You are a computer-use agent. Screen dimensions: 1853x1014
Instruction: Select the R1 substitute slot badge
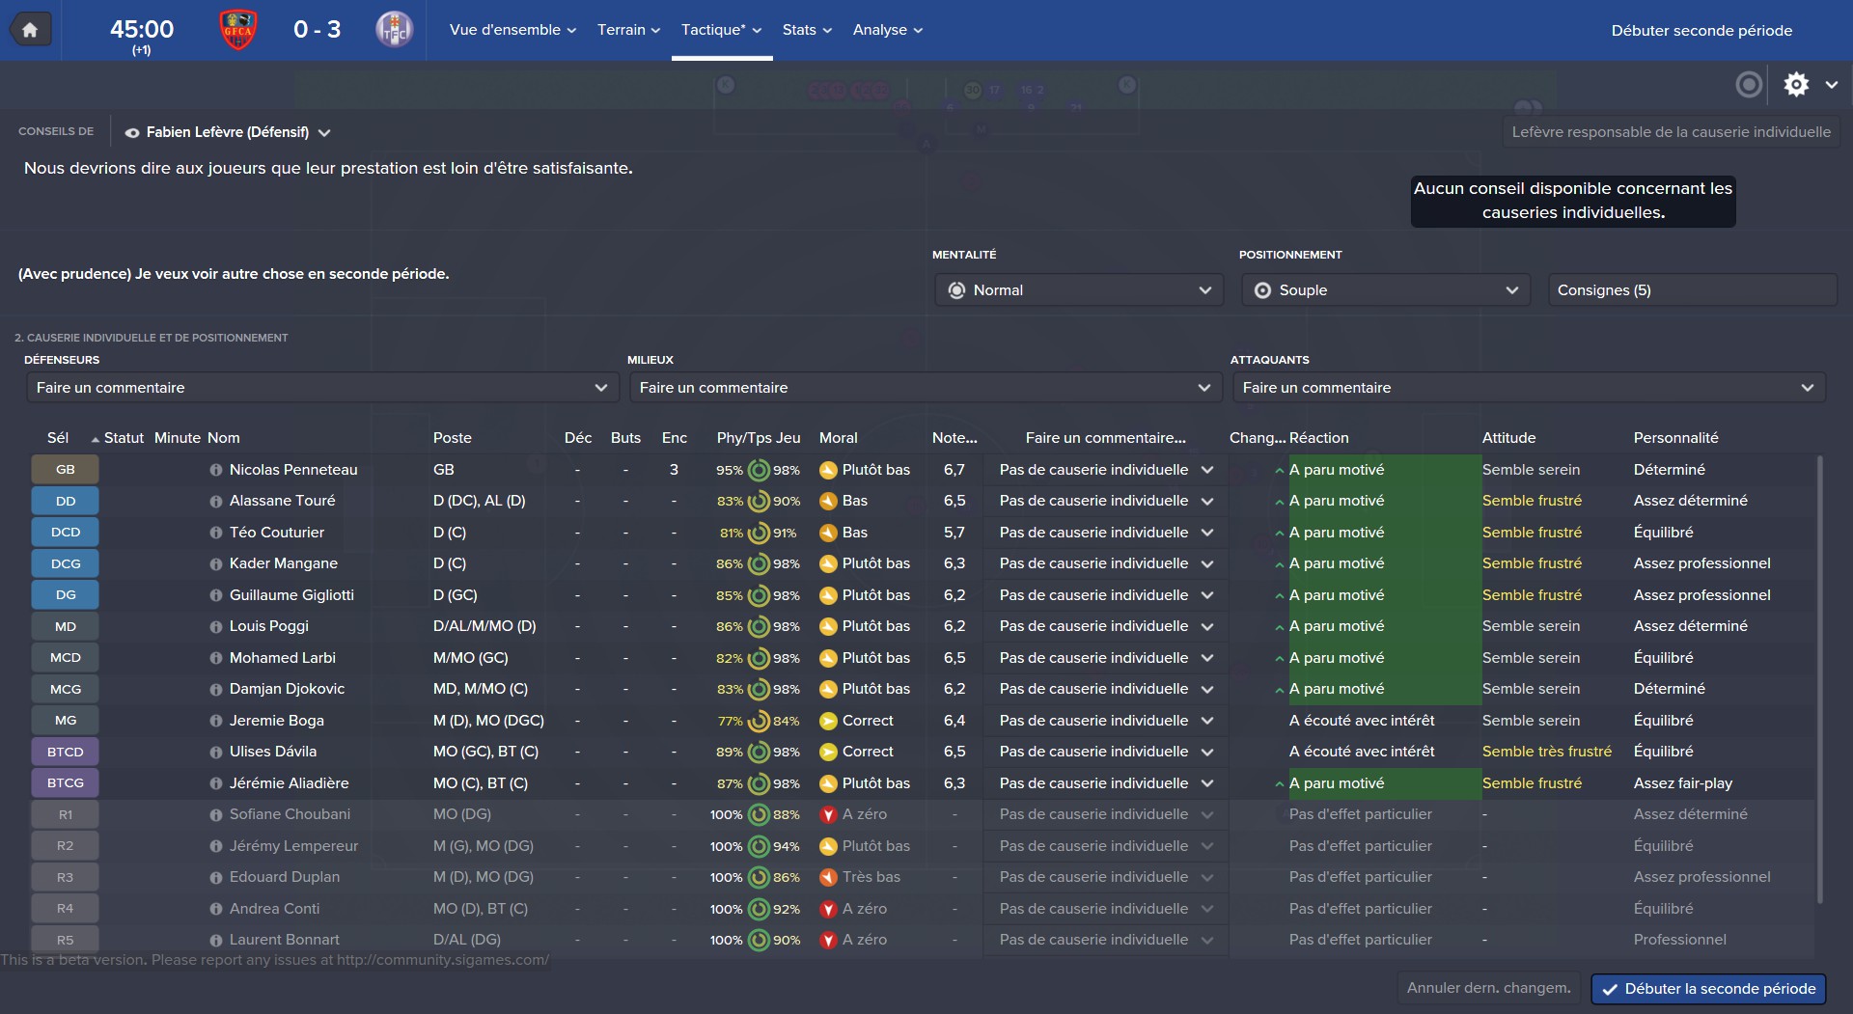coord(65,814)
